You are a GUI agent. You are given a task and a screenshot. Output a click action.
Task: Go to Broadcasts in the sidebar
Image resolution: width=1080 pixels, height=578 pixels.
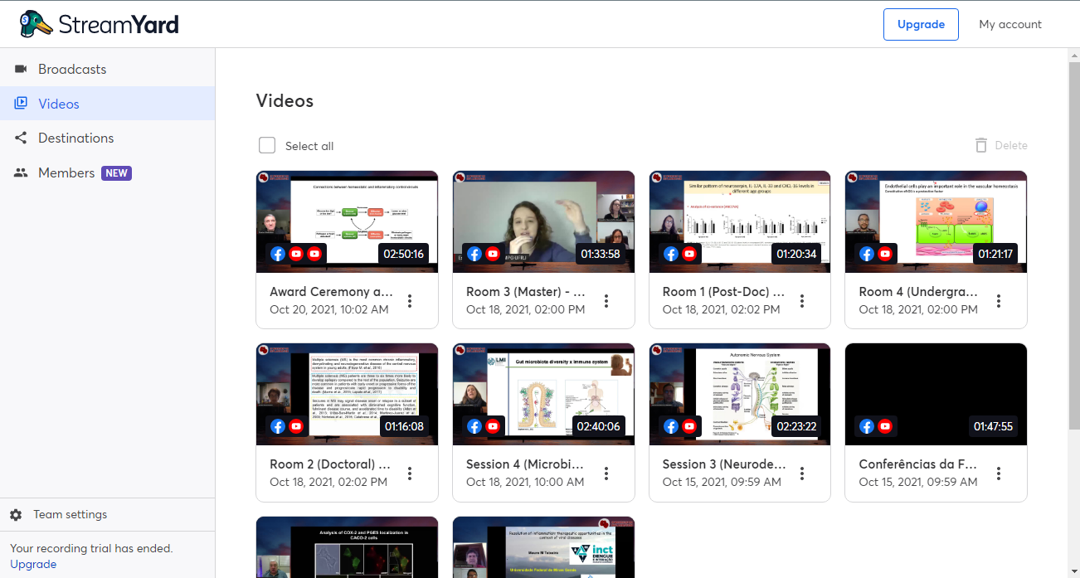[x=107, y=69]
